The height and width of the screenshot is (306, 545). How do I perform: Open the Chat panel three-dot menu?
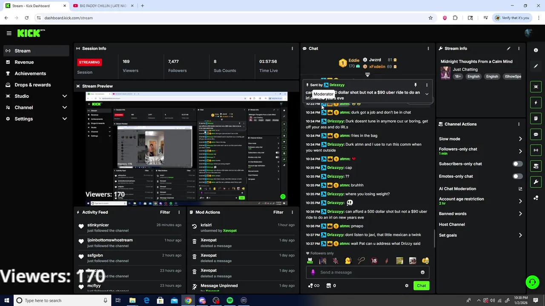pyautogui.click(x=428, y=48)
